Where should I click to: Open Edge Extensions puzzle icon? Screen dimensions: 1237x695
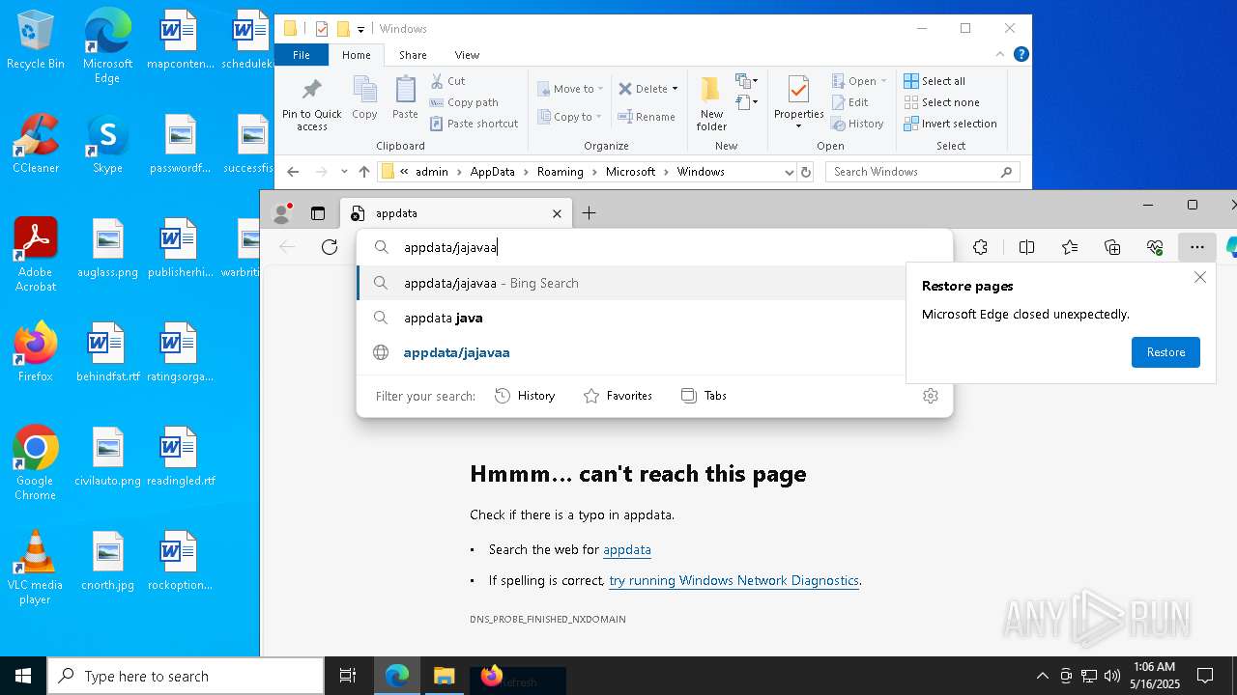coord(980,247)
